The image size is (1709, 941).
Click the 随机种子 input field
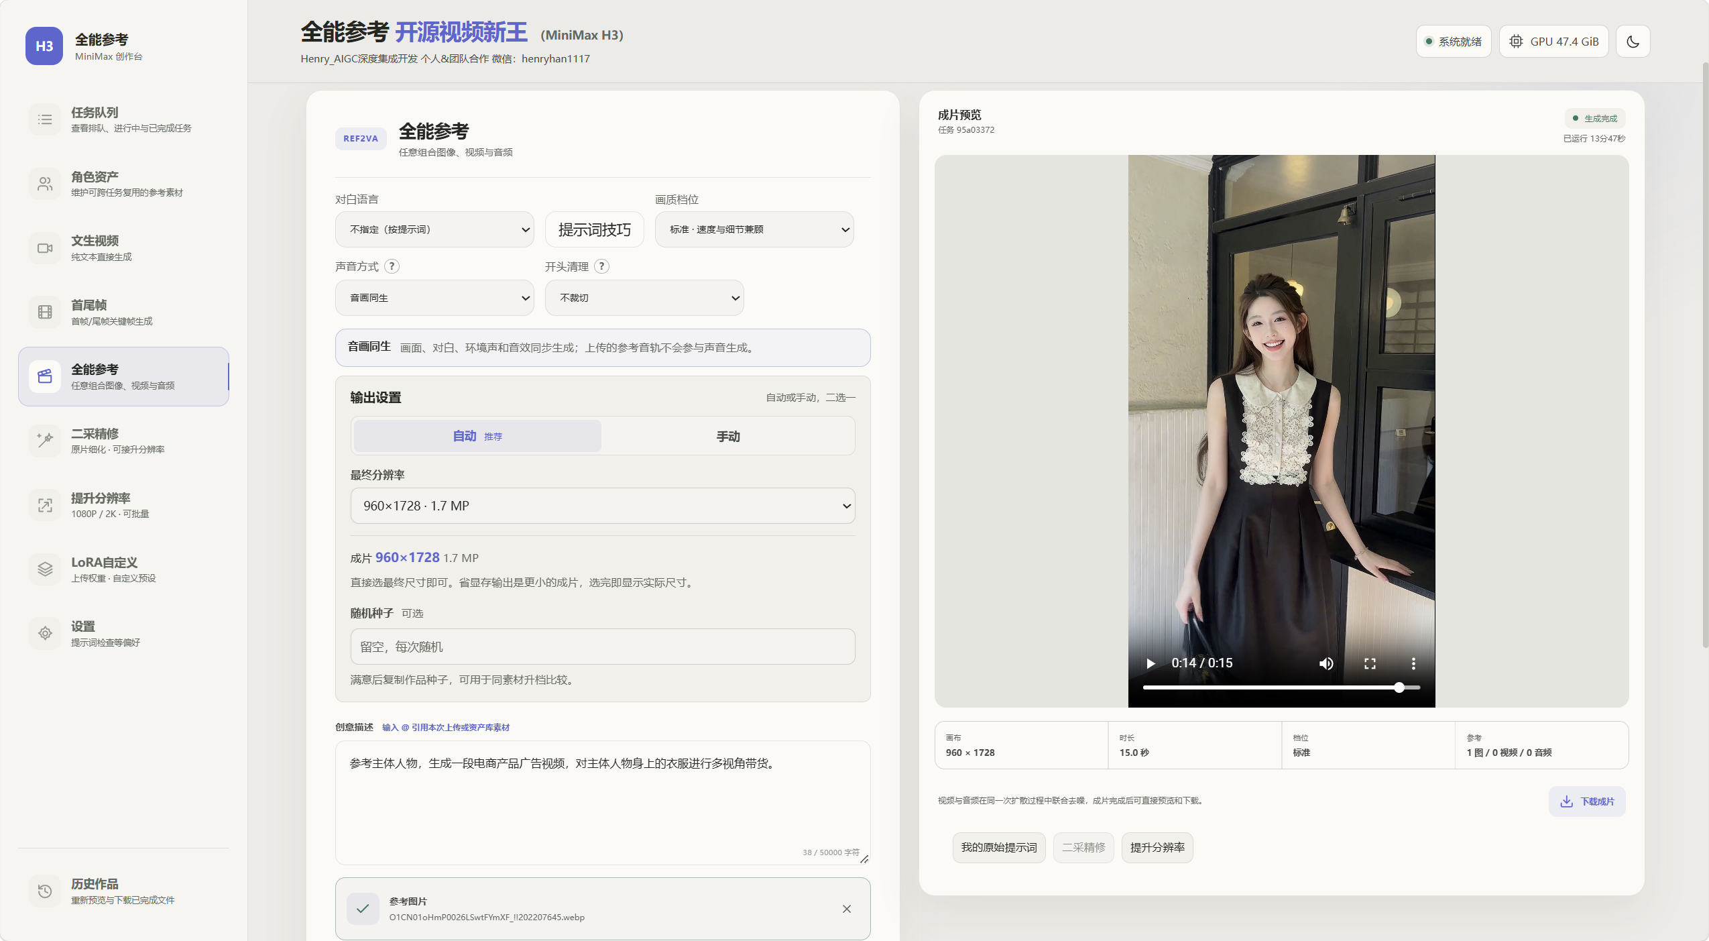point(603,647)
